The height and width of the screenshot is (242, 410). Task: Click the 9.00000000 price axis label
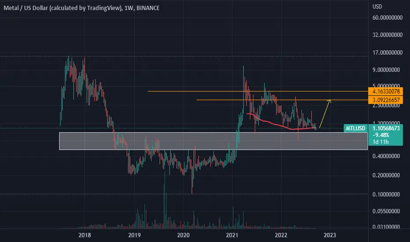coord(386,70)
